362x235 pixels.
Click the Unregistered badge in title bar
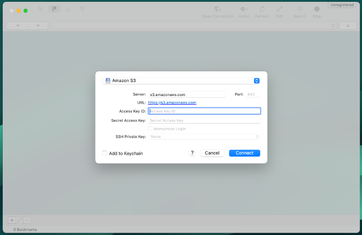click(343, 5)
